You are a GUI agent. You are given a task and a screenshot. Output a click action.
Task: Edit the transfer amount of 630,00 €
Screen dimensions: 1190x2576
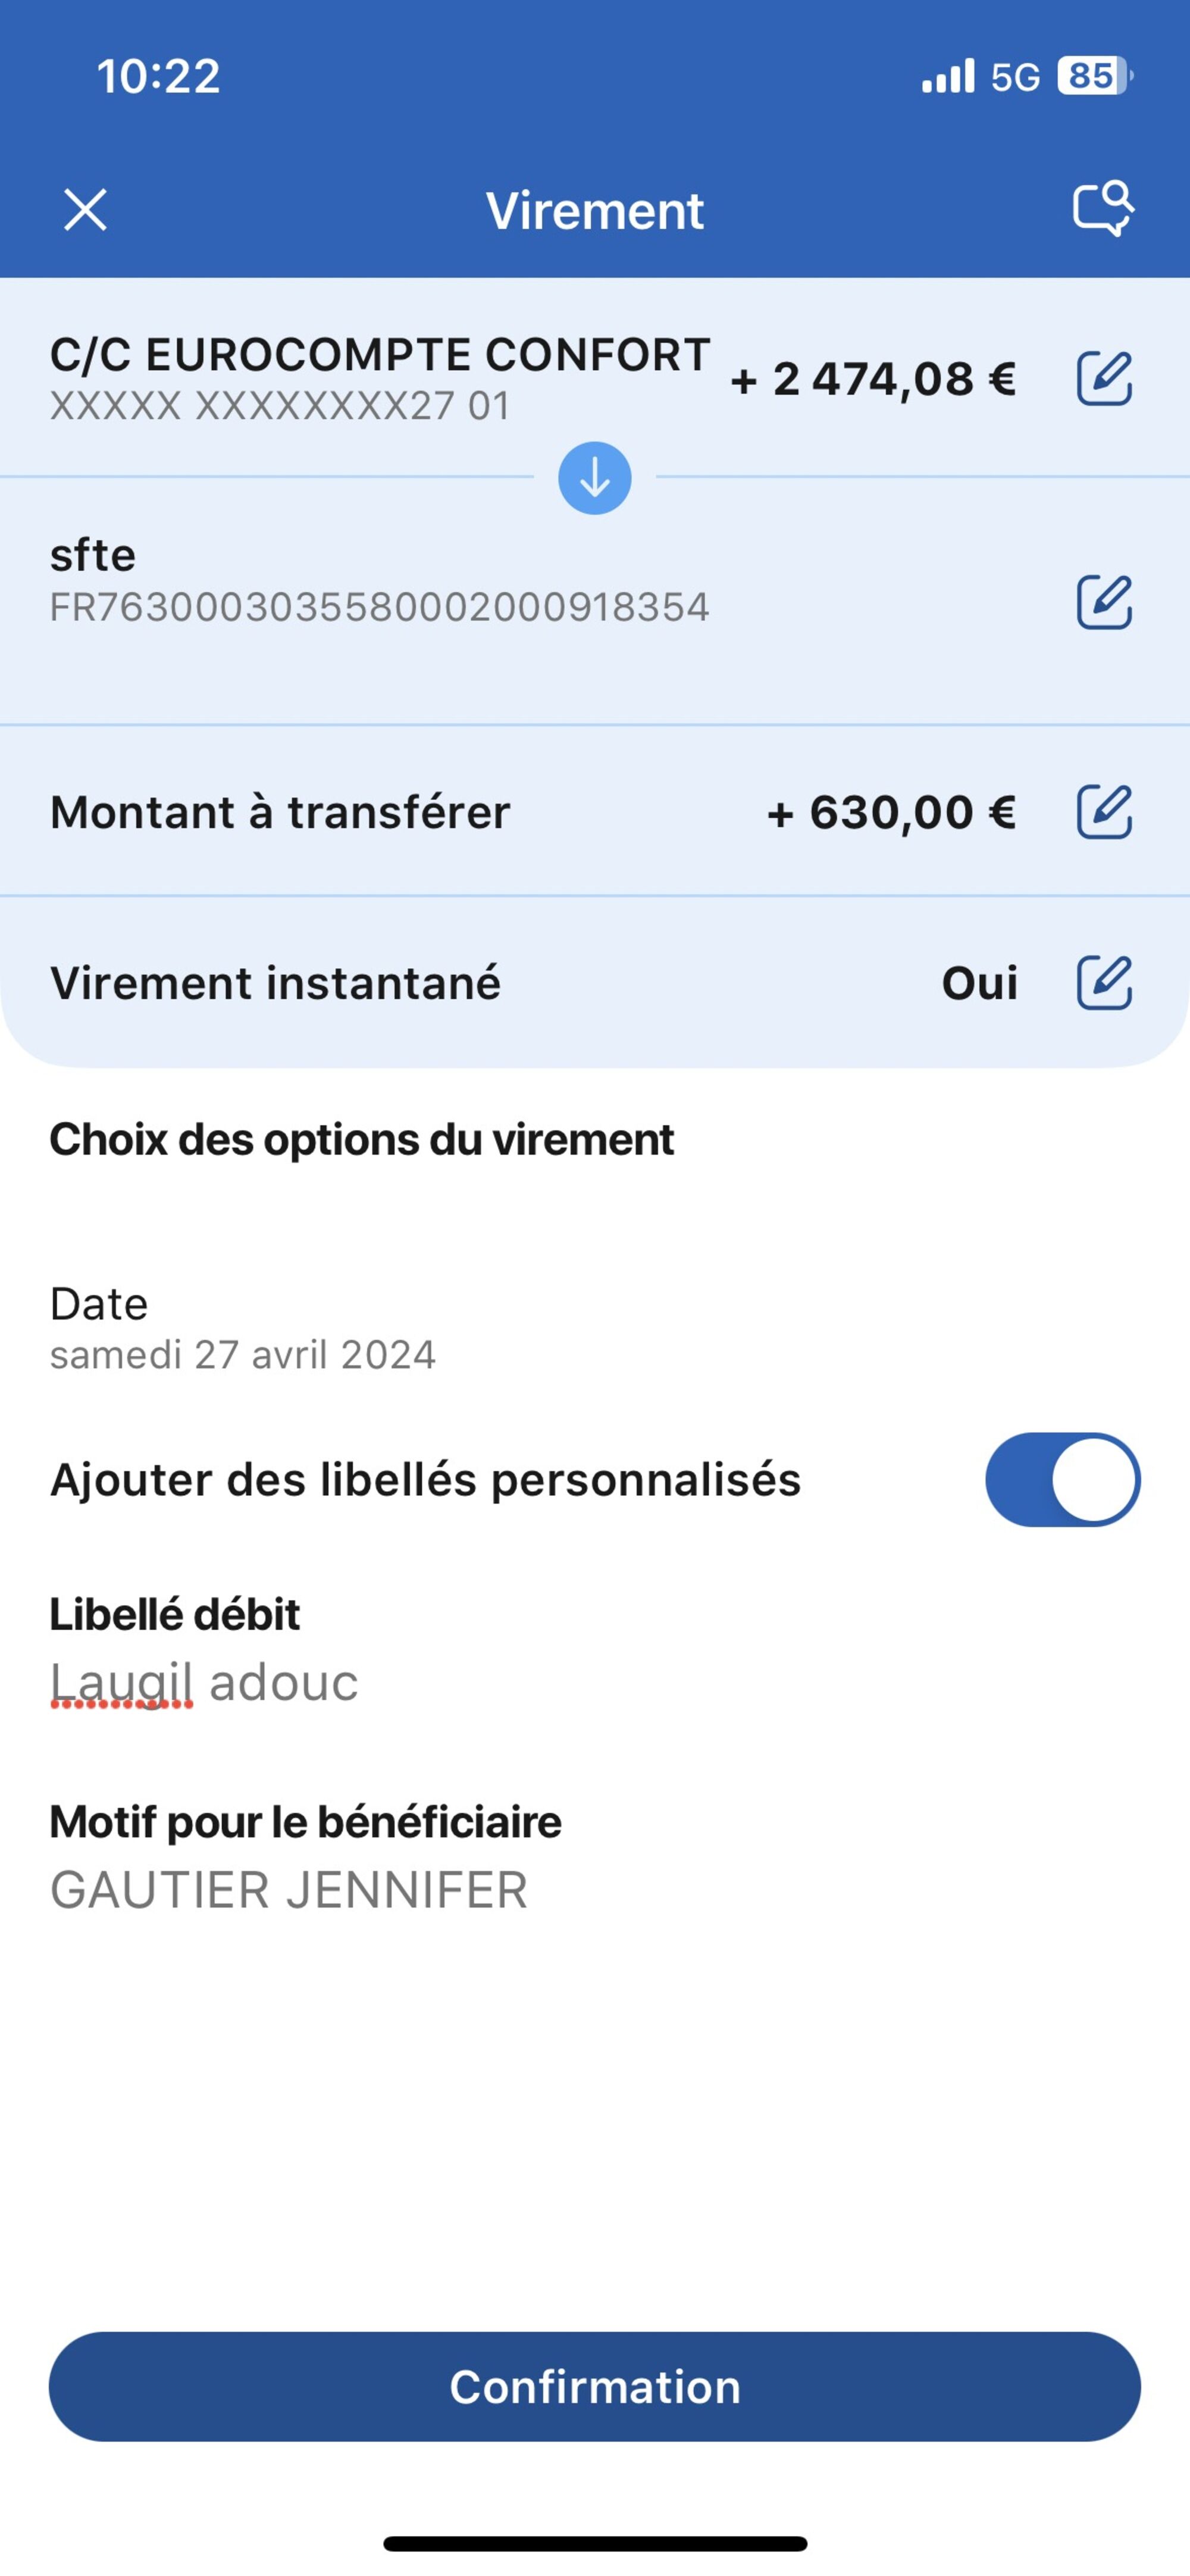point(1103,811)
